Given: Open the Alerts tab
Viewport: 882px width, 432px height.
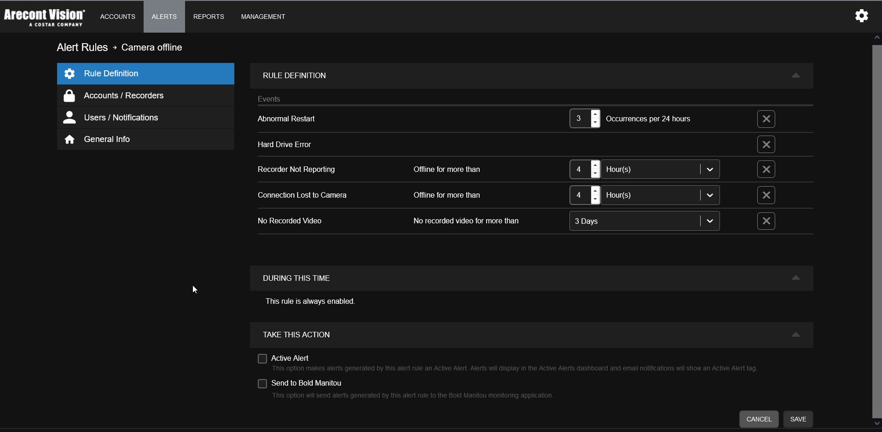Looking at the screenshot, I should [164, 17].
